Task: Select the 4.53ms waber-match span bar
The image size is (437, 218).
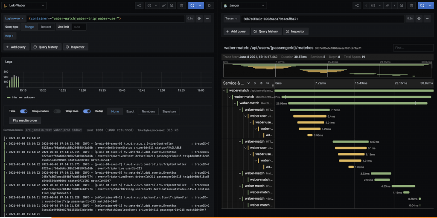Action: [404, 186]
